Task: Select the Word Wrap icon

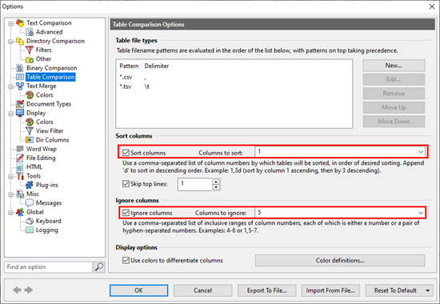Action: pyautogui.click(x=20, y=149)
